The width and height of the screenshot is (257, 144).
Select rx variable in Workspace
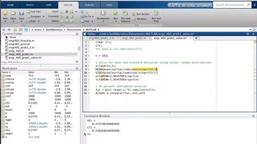click(x=6, y=124)
